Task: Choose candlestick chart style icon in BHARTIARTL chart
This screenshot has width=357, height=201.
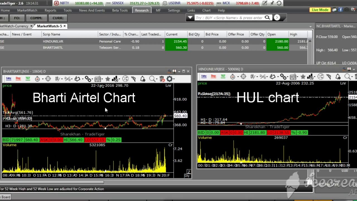Action: (x=57, y=79)
